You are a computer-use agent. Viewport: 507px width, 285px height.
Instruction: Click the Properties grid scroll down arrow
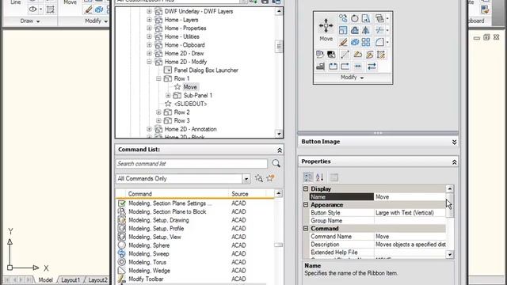point(450,255)
